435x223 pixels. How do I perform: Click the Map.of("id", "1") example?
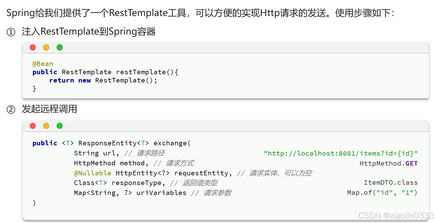point(382,193)
